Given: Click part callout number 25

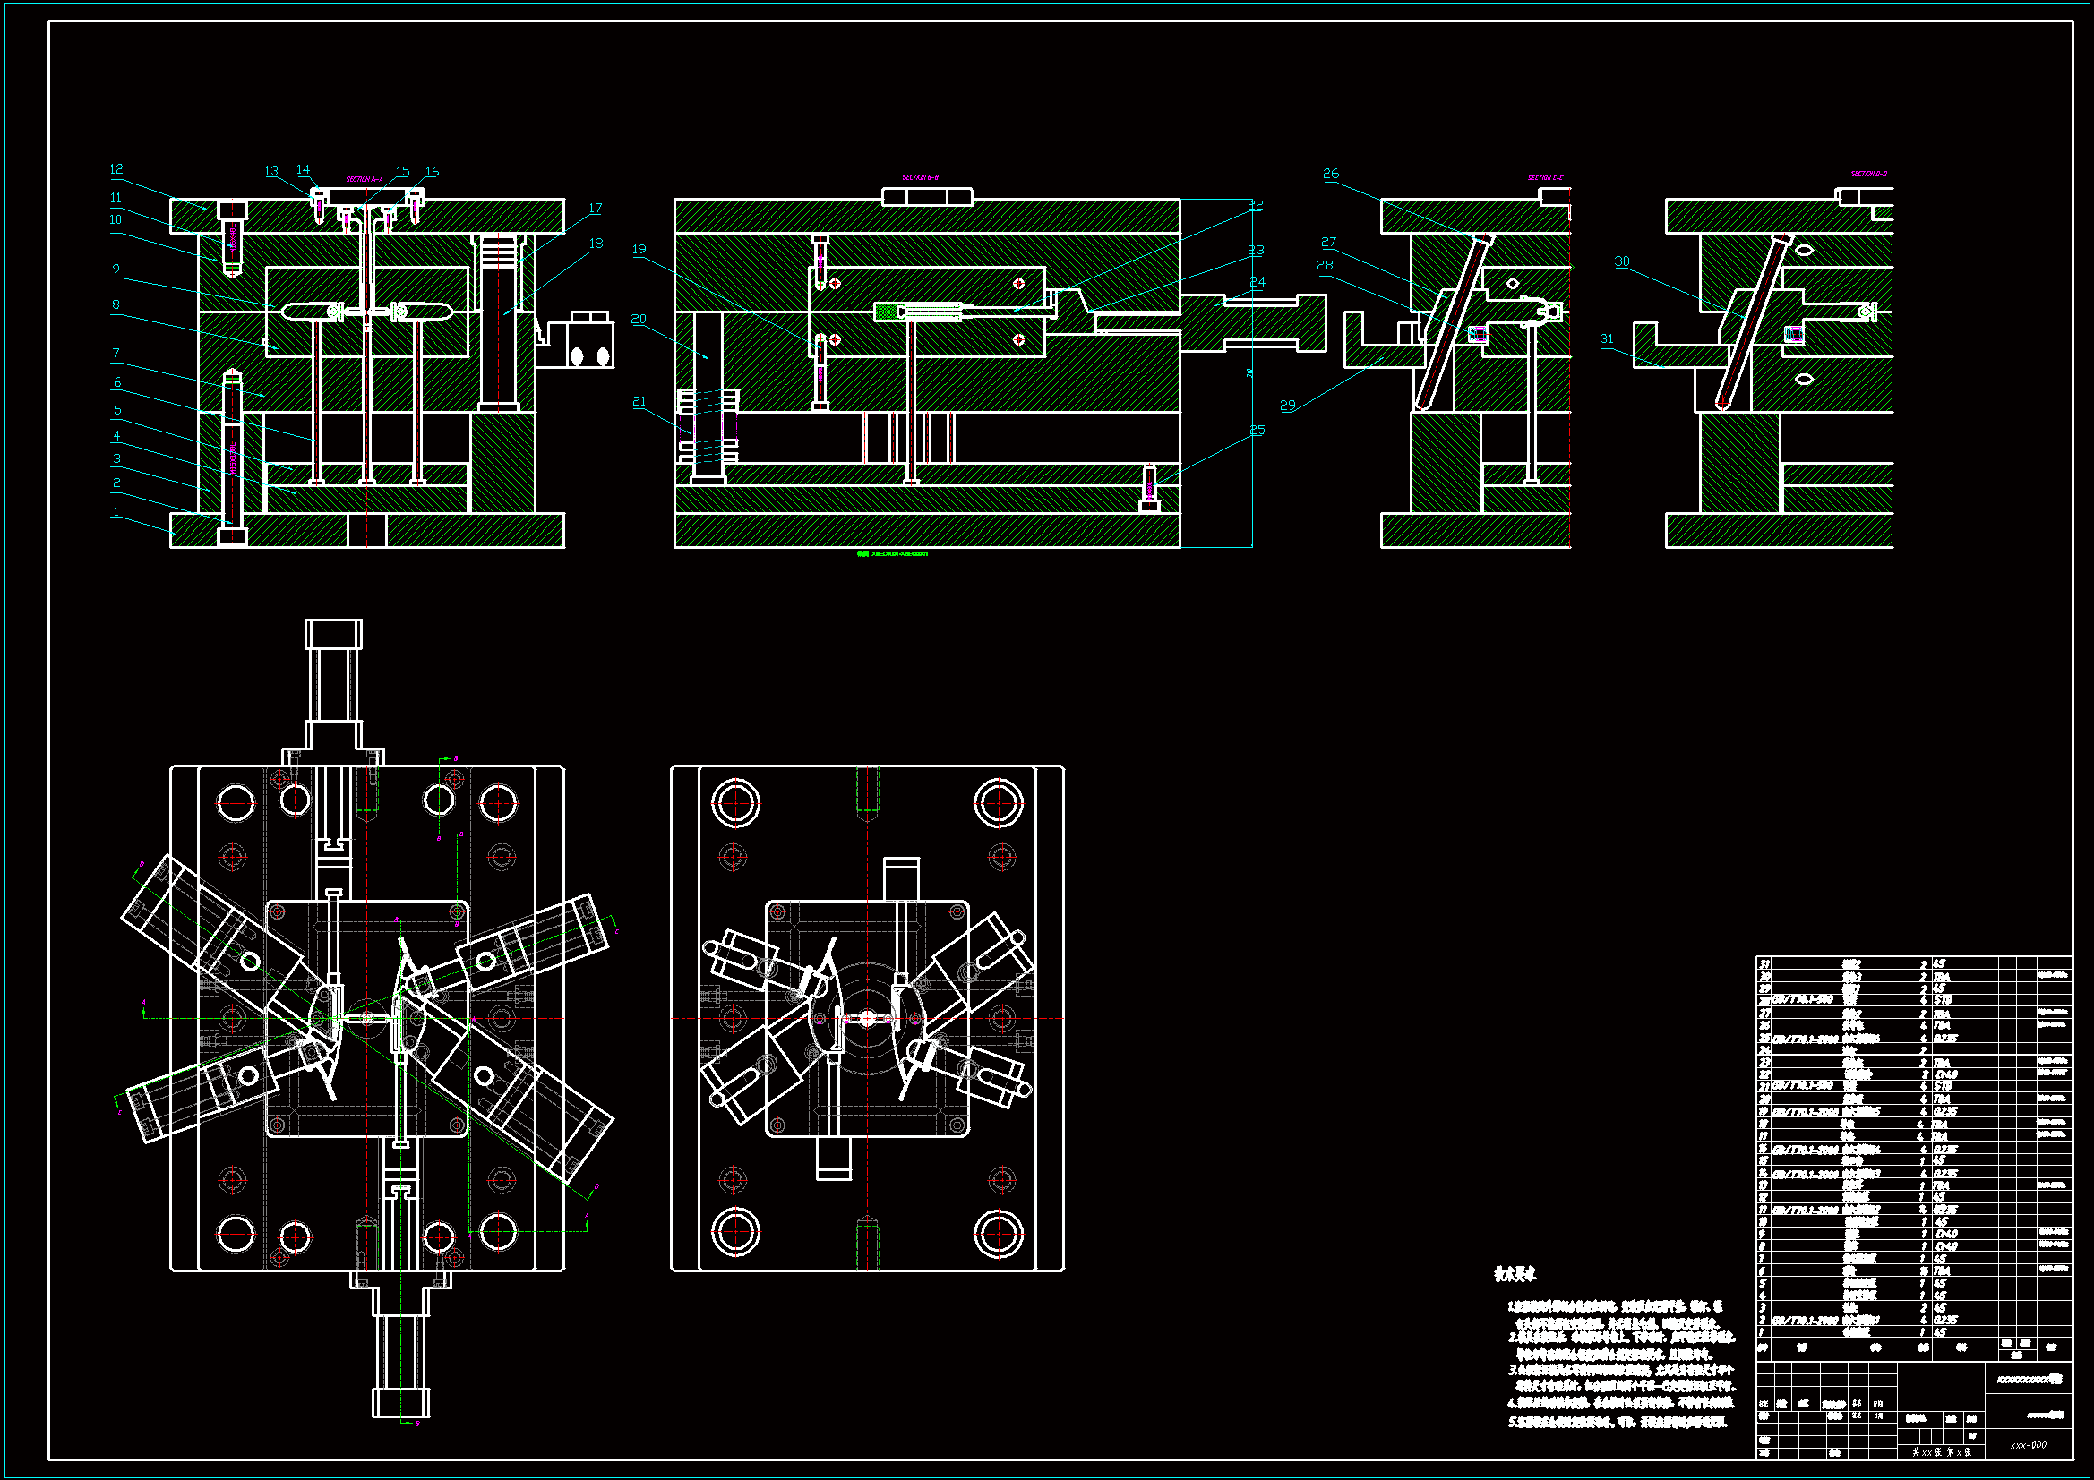Looking at the screenshot, I should (1257, 431).
